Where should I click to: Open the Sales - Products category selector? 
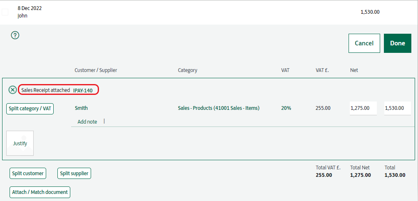(219, 108)
